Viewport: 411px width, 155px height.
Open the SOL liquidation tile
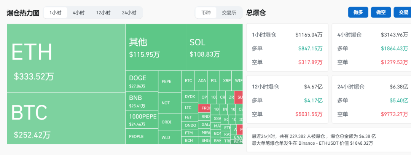click(214, 47)
